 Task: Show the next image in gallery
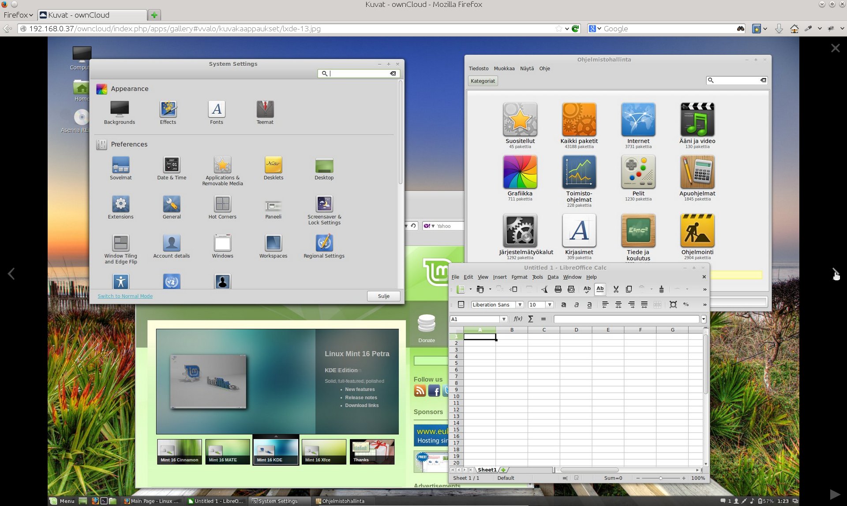[835, 273]
